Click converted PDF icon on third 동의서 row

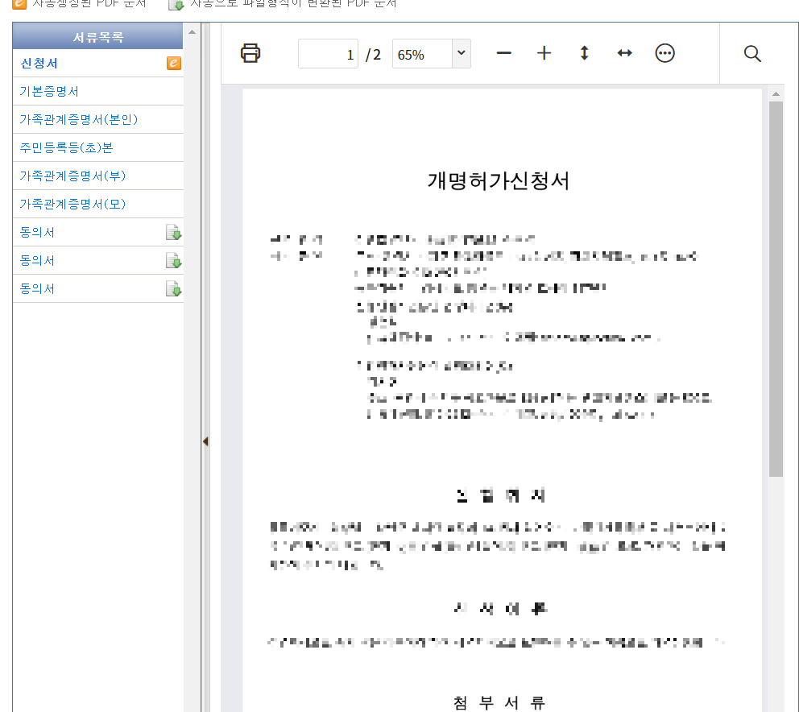click(174, 288)
